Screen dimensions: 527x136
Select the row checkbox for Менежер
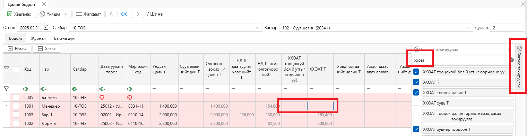(16, 106)
